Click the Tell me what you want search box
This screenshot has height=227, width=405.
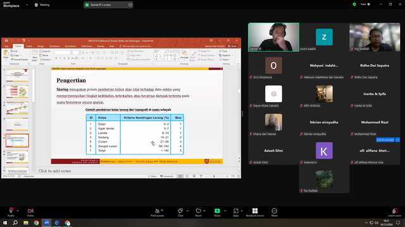click(135, 46)
